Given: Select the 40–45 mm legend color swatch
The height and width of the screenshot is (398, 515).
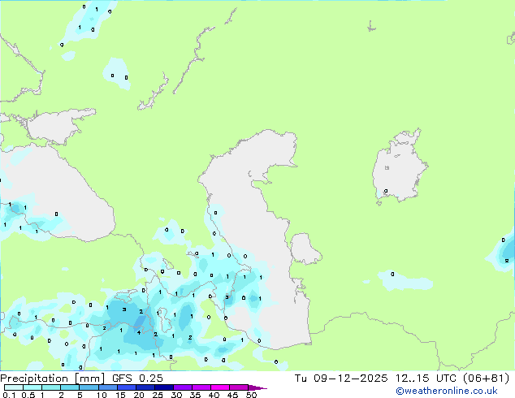Looking at the screenshot, I should pos(220,387).
